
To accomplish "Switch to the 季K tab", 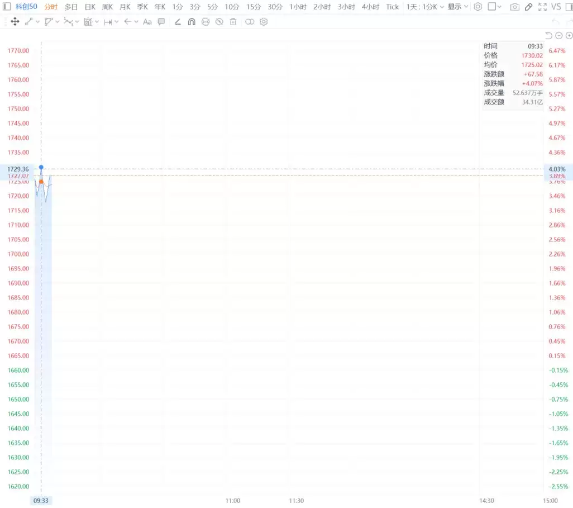I will [x=142, y=7].
